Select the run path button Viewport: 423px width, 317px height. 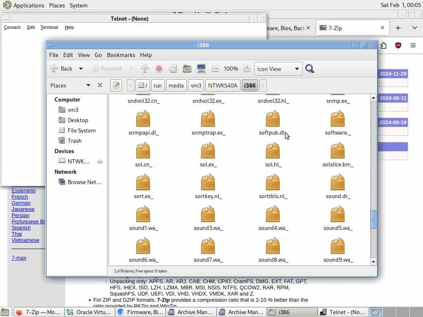(158, 85)
